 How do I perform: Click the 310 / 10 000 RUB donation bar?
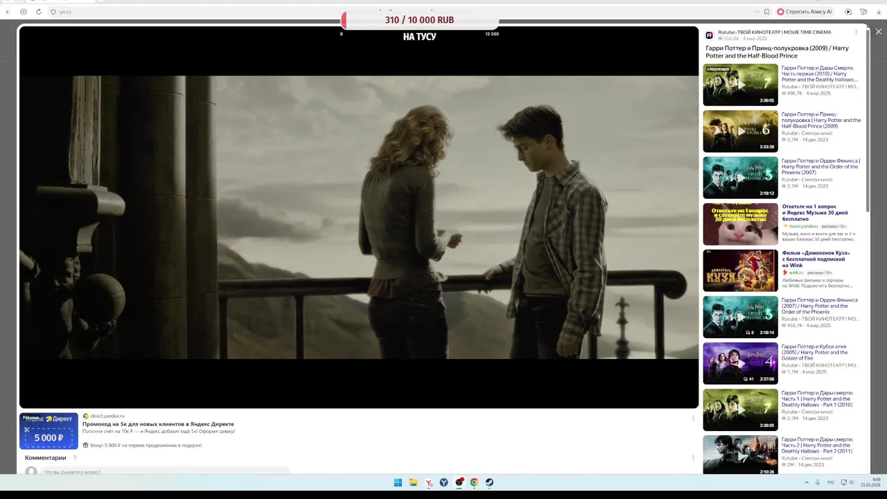pos(419,20)
